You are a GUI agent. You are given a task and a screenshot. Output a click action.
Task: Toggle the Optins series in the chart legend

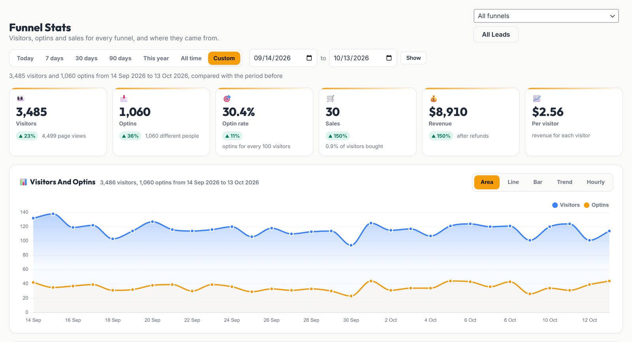click(596, 205)
